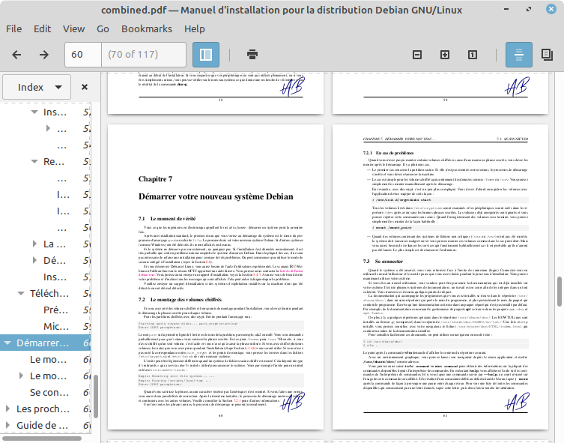Reset zoom to original size icon
The image size is (564, 443).
473,55
